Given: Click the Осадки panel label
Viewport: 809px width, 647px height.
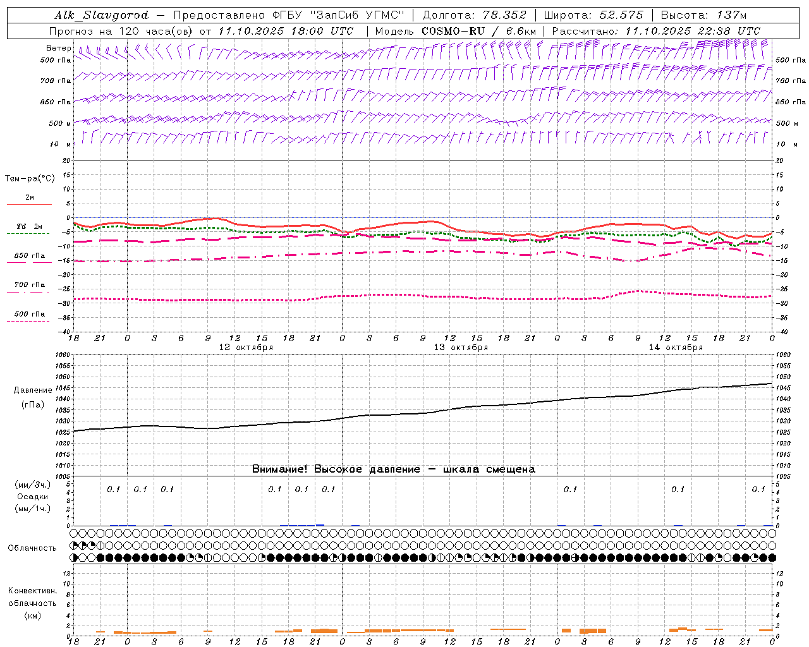Looking at the screenshot, I should (33, 497).
